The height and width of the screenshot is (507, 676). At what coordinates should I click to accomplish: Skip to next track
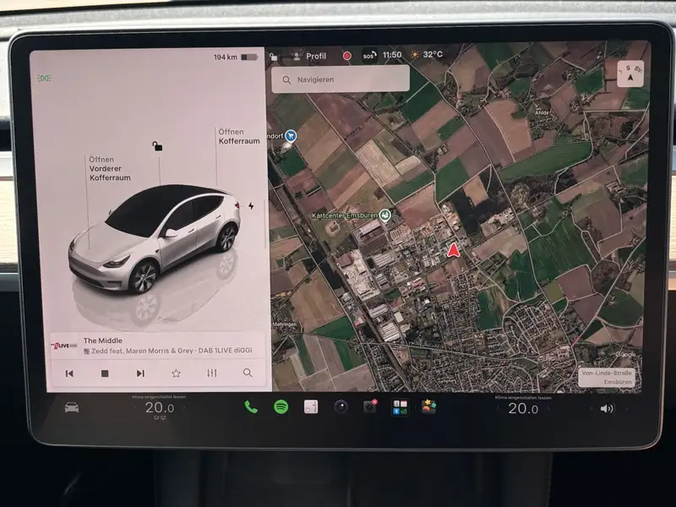140,373
